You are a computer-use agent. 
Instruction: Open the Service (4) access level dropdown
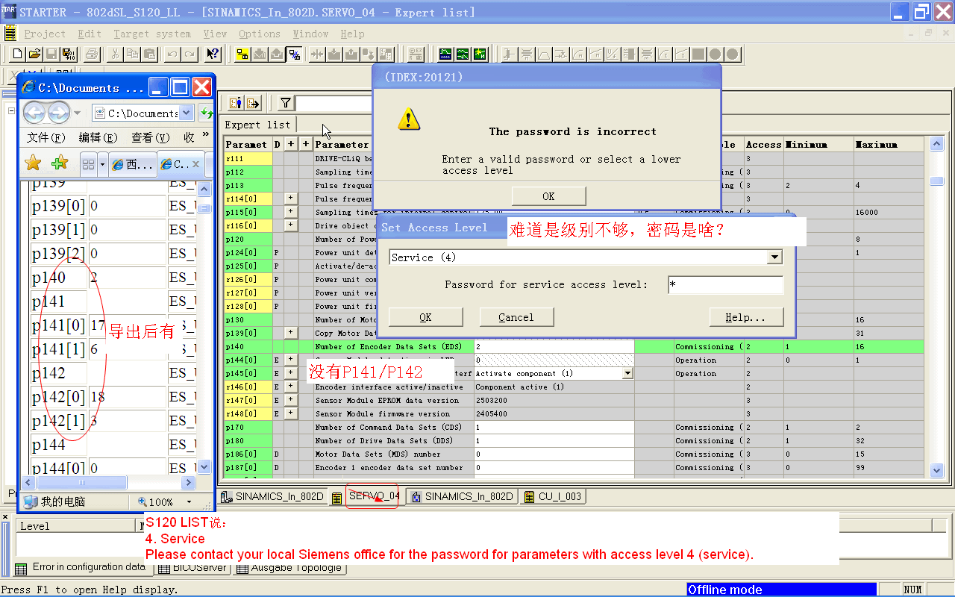point(775,257)
